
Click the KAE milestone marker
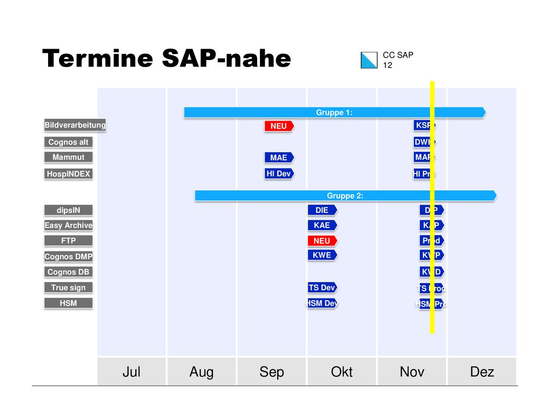coord(322,225)
